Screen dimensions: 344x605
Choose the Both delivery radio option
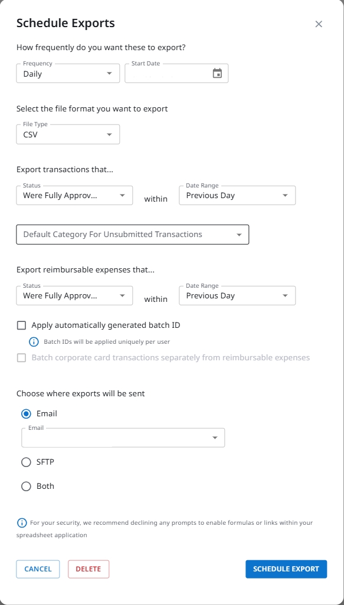(26, 486)
